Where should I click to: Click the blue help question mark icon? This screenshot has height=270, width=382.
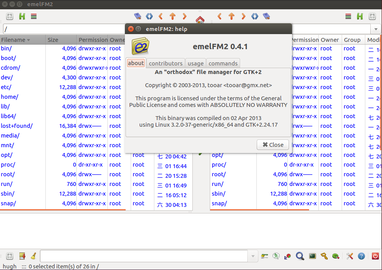coord(361,256)
